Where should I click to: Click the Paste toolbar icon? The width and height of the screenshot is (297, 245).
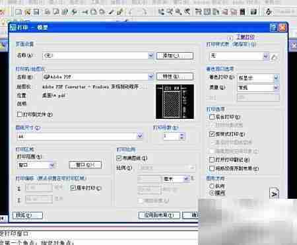102,12
